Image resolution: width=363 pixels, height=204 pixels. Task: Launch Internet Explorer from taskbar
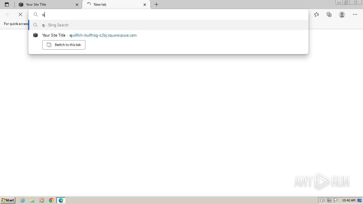pyautogui.click(x=23, y=200)
